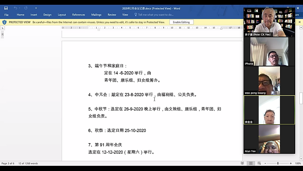Click the Tell me what you want to do box
The height and width of the screenshot is (171, 303).
154,15
